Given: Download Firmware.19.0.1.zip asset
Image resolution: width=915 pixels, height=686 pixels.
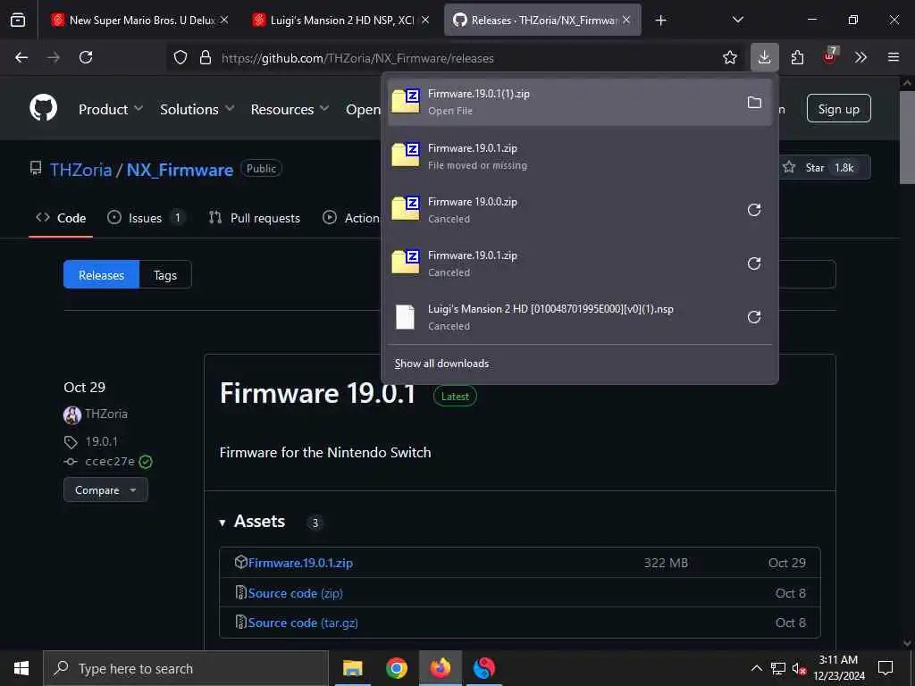Looking at the screenshot, I should (x=300, y=563).
